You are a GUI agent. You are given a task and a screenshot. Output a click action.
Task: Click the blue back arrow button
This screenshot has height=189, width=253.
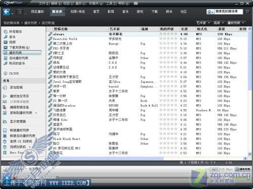[x=7, y=12]
